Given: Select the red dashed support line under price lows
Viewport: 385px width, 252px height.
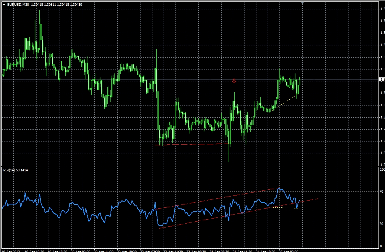Looking at the screenshot, I should [x=192, y=144].
